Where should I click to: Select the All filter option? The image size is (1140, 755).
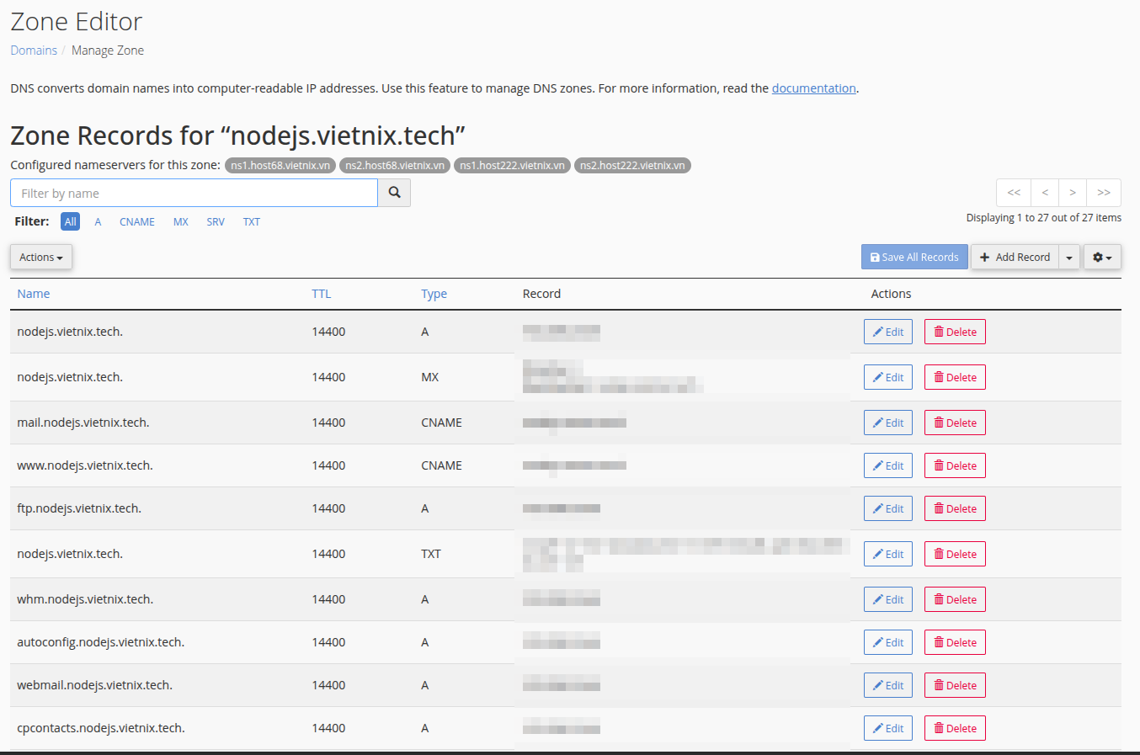coord(71,222)
